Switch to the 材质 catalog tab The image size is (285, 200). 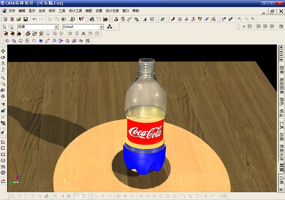coord(281,167)
